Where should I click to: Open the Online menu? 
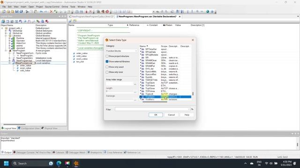(65, 7)
